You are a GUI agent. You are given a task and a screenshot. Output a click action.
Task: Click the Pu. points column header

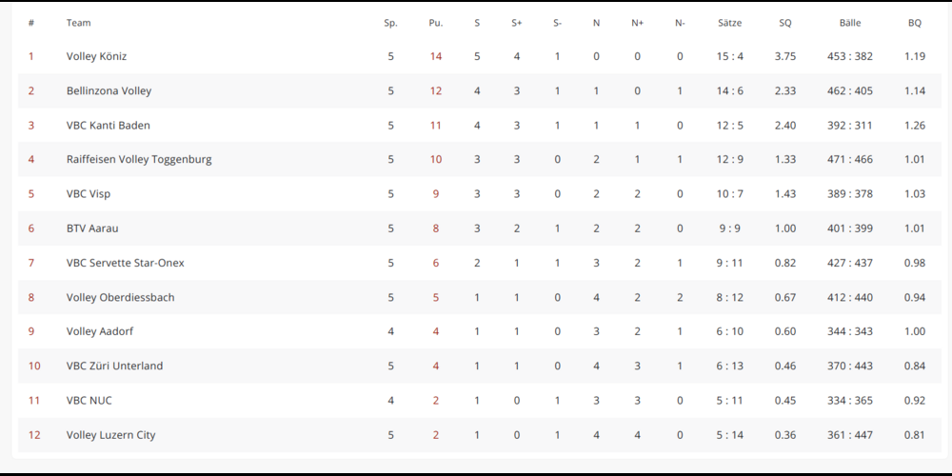[436, 23]
